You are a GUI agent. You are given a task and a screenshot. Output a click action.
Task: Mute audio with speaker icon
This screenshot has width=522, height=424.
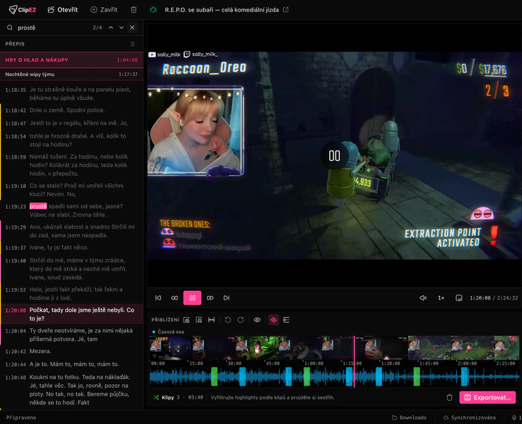pyautogui.click(x=423, y=297)
